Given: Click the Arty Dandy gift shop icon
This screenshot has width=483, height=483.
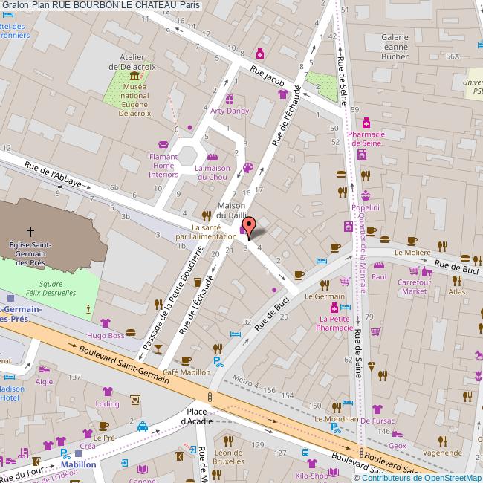Looking at the screenshot, I should (x=230, y=99).
